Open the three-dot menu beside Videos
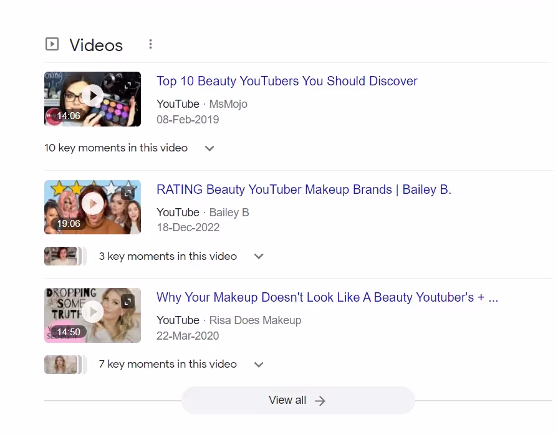Viewport: 558px width, 435px height. [150, 44]
